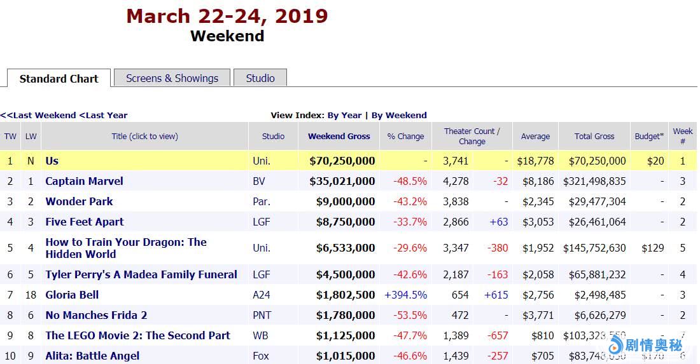Viewport: 700px width, 364px height.
Task: Click No Manches Frida 2 title
Action: point(96,315)
